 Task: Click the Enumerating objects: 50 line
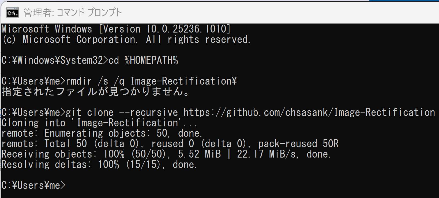coord(102,133)
